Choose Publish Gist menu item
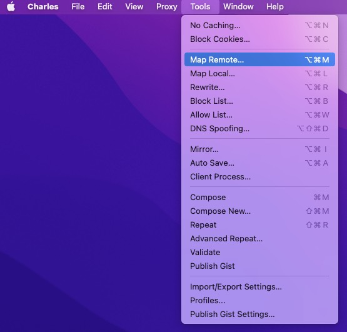Image resolution: width=347 pixels, height=332 pixels. click(259, 266)
